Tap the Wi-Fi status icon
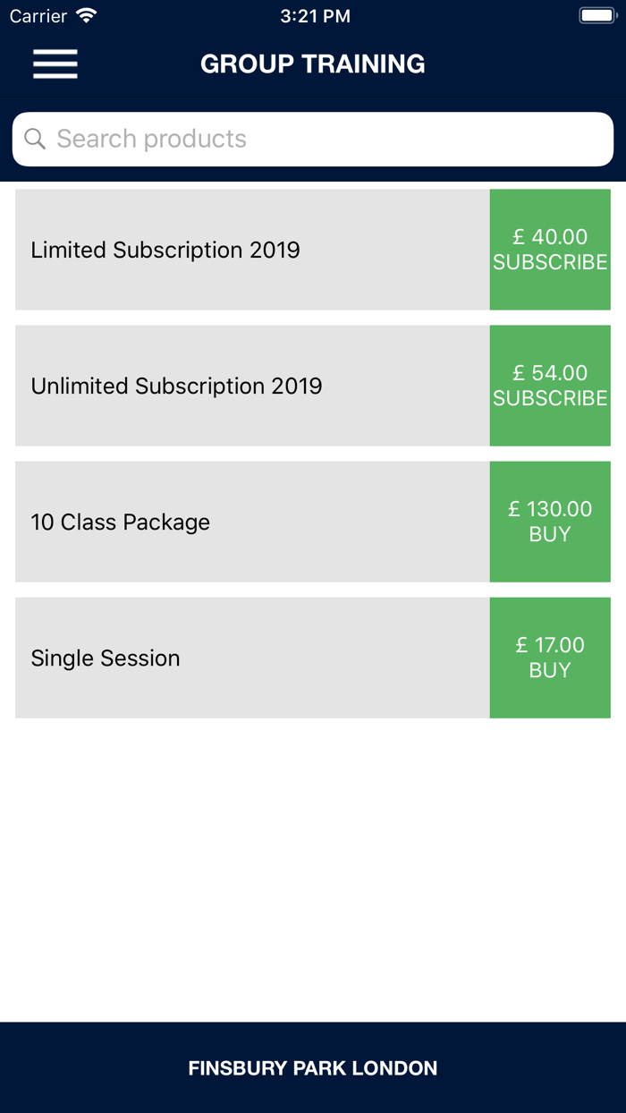Image resolution: width=626 pixels, height=1113 pixels. pos(86,16)
